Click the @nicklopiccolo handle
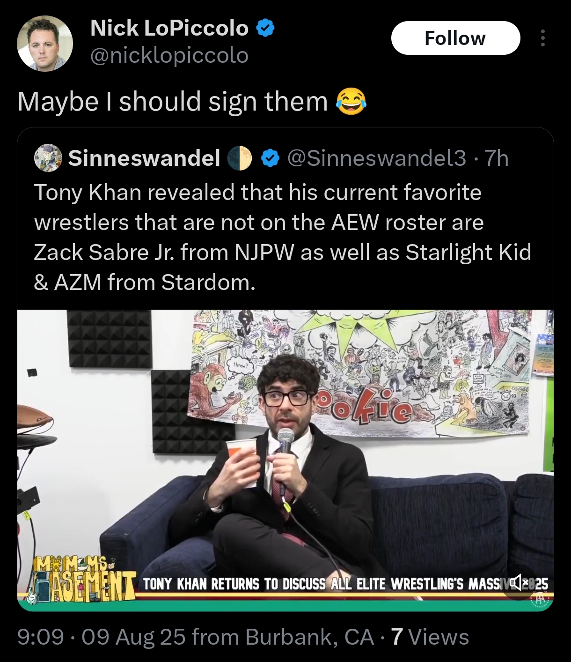 (169, 55)
